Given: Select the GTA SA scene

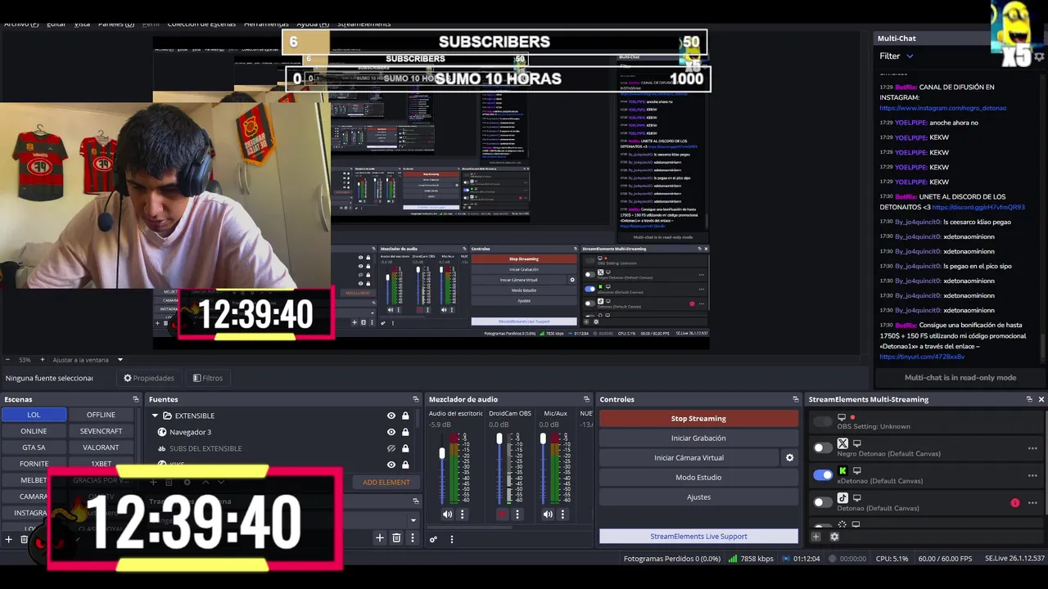Looking at the screenshot, I should tap(34, 447).
